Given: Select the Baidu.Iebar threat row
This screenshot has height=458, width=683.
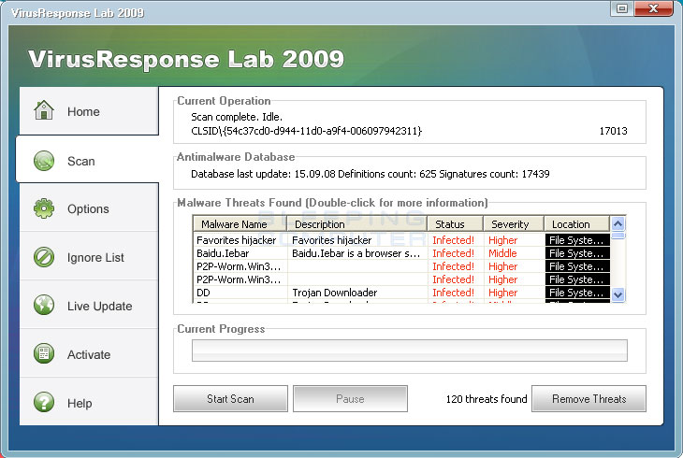Looking at the screenshot, I should pos(401,253).
